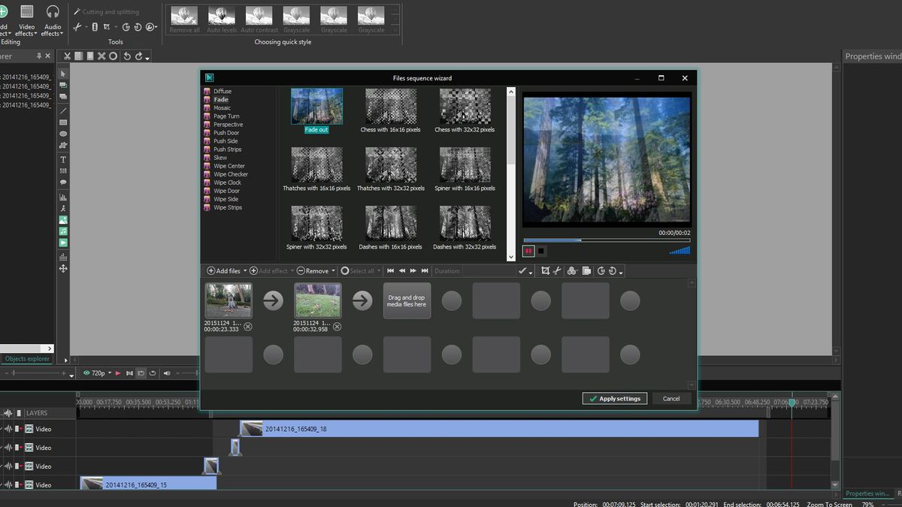Pause the transition preview playback
This screenshot has width=902, height=507.
coord(527,250)
